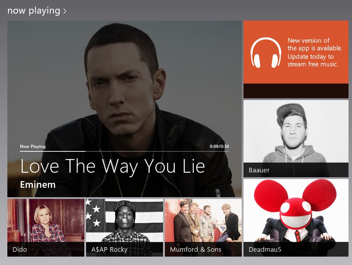This screenshot has width=352, height=265.
Task: Seek within the song progress bar
Action: pos(124,151)
